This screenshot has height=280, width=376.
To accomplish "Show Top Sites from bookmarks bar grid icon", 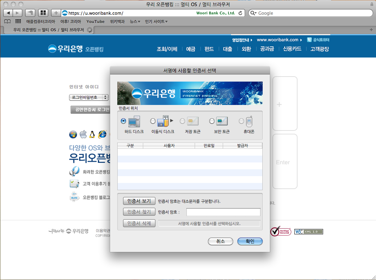I will pyautogui.click(x=18, y=22).
